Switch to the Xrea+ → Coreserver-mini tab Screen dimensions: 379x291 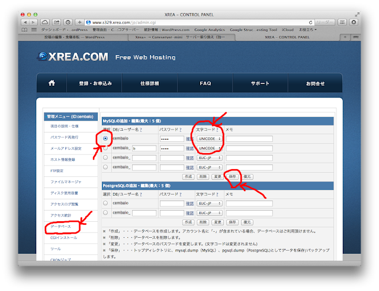point(180,37)
